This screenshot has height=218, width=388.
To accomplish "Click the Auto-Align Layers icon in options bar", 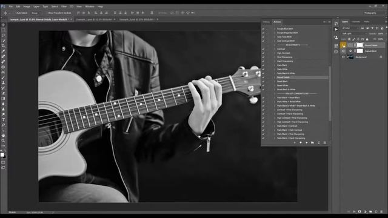I will [x=152, y=13].
